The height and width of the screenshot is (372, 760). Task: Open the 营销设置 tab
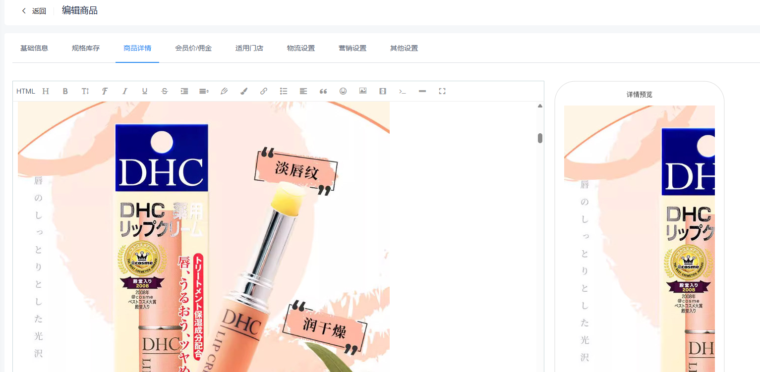coord(352,48)
